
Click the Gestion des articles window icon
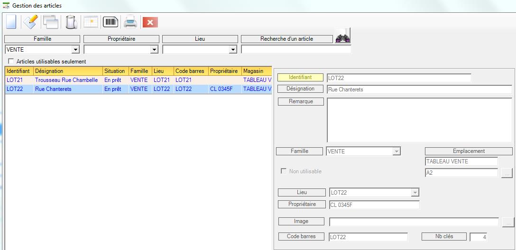tap(6, 6)
